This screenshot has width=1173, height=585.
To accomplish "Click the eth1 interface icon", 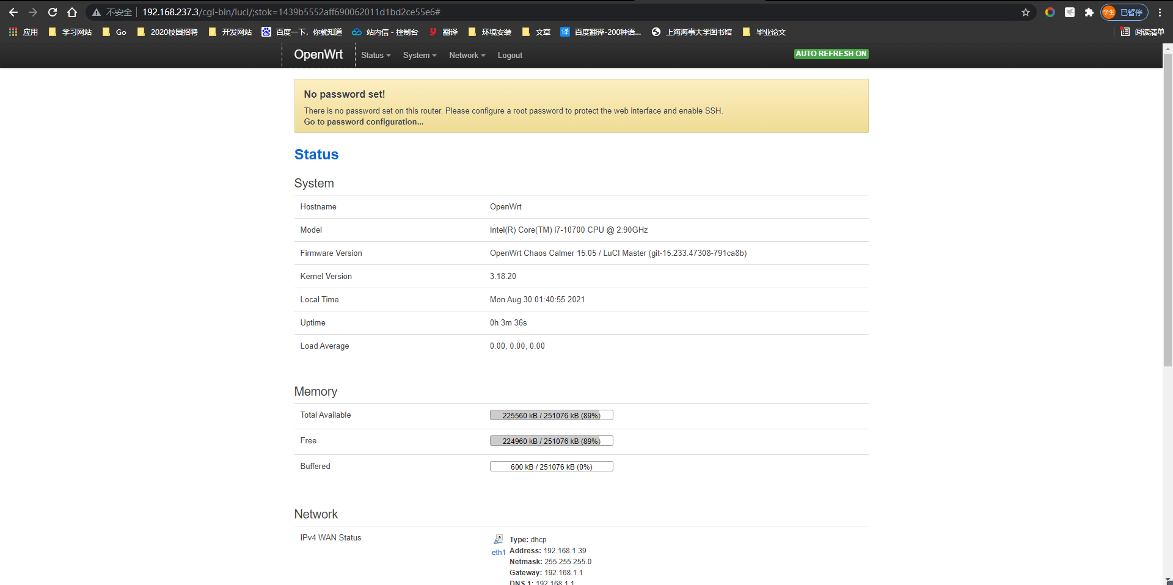I will point(499,539).
